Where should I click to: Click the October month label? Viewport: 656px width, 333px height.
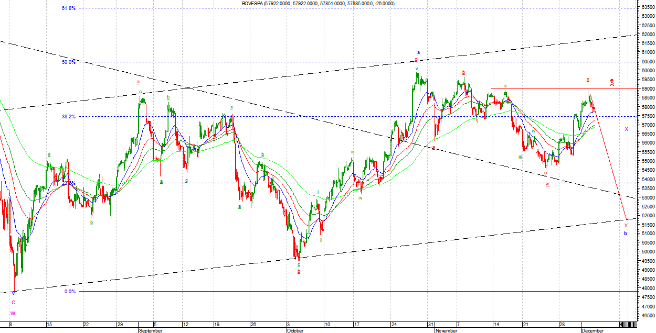coord(295,330)
